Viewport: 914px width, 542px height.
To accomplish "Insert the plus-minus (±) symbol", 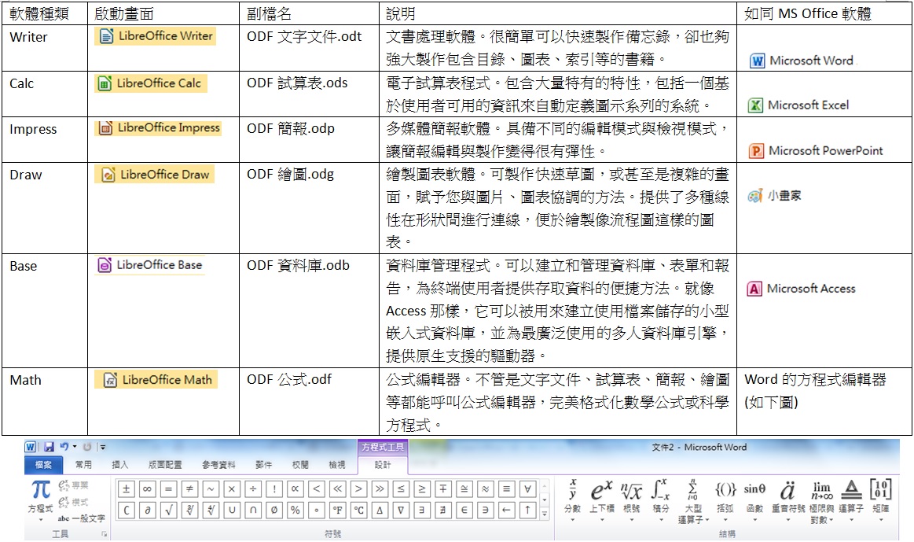I will pyautogui.click(x=126, y=489).
